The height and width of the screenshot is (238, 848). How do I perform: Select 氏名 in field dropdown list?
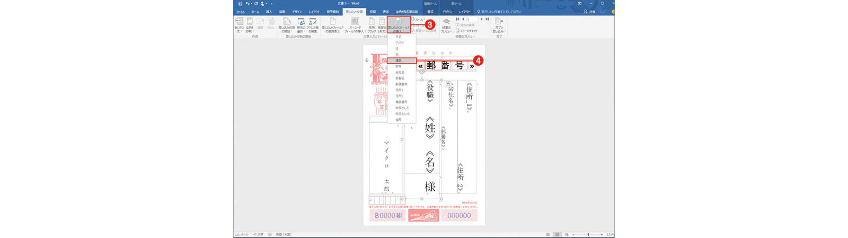402,37
